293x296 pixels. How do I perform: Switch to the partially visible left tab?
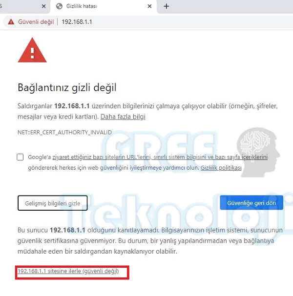click(21, 6)
